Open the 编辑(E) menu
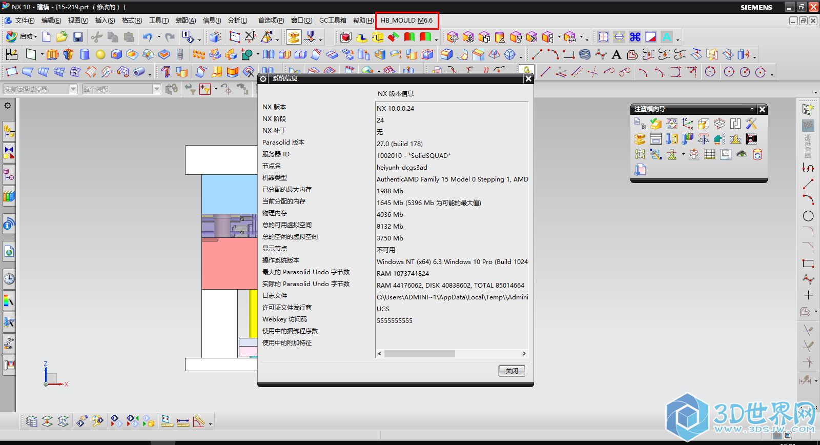The image size is (820, 445). point(51,21)
